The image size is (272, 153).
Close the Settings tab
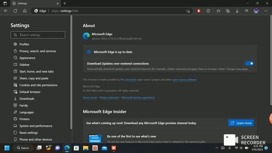[x=58, y=3]
